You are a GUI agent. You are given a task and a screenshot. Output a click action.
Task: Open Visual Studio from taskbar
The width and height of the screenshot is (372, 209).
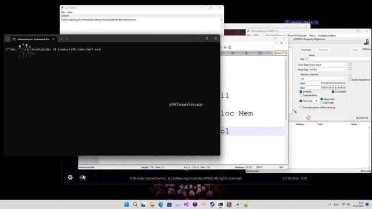coord(186,204)
